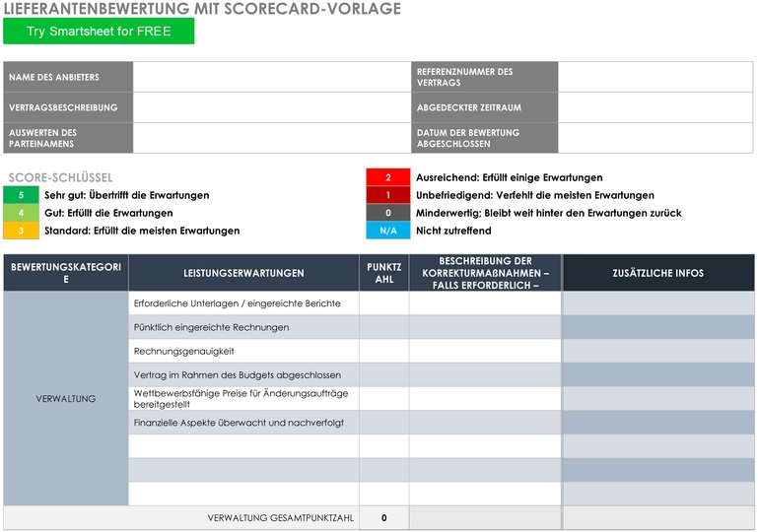Image resolution: width=758 pixels, height=532 pixels.
Task: Select text 'Minderwertig; Bleibt weit hinter den Erwartungen zurück'
Action: 549,213
